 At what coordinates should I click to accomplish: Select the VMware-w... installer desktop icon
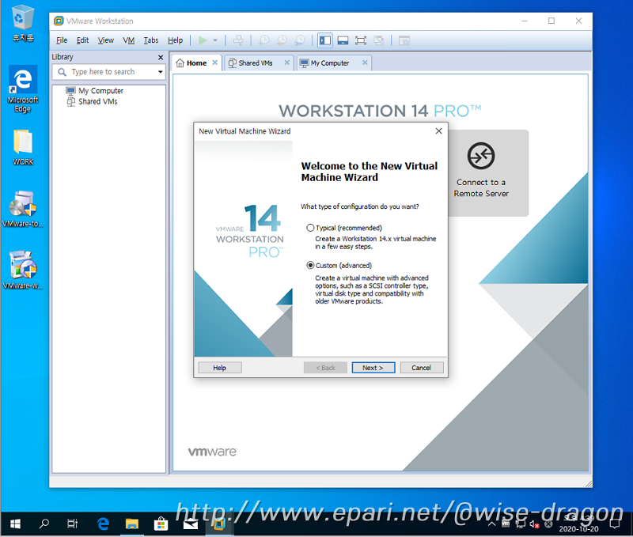pos(23,270)
